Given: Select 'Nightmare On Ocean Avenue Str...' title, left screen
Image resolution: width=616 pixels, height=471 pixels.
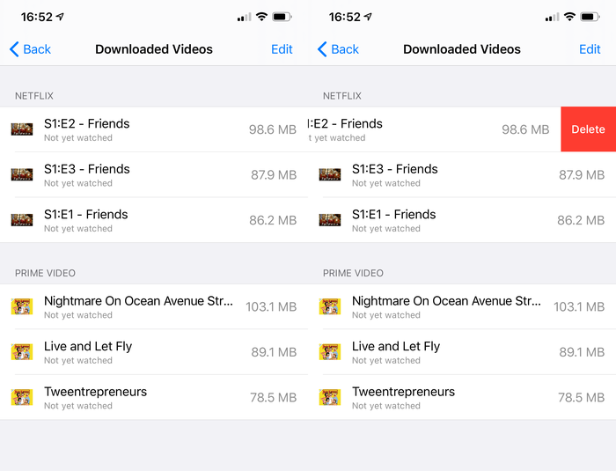Looking at the screenshot, I should coord(138,301).
